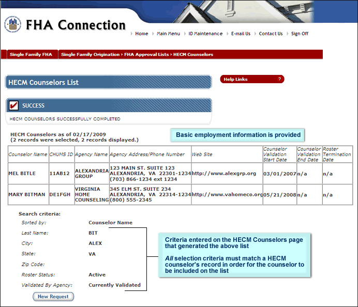This screenshot has width=358, height=307.
Task: Click HECM Counselors List heading
Action: coord(43,82)
